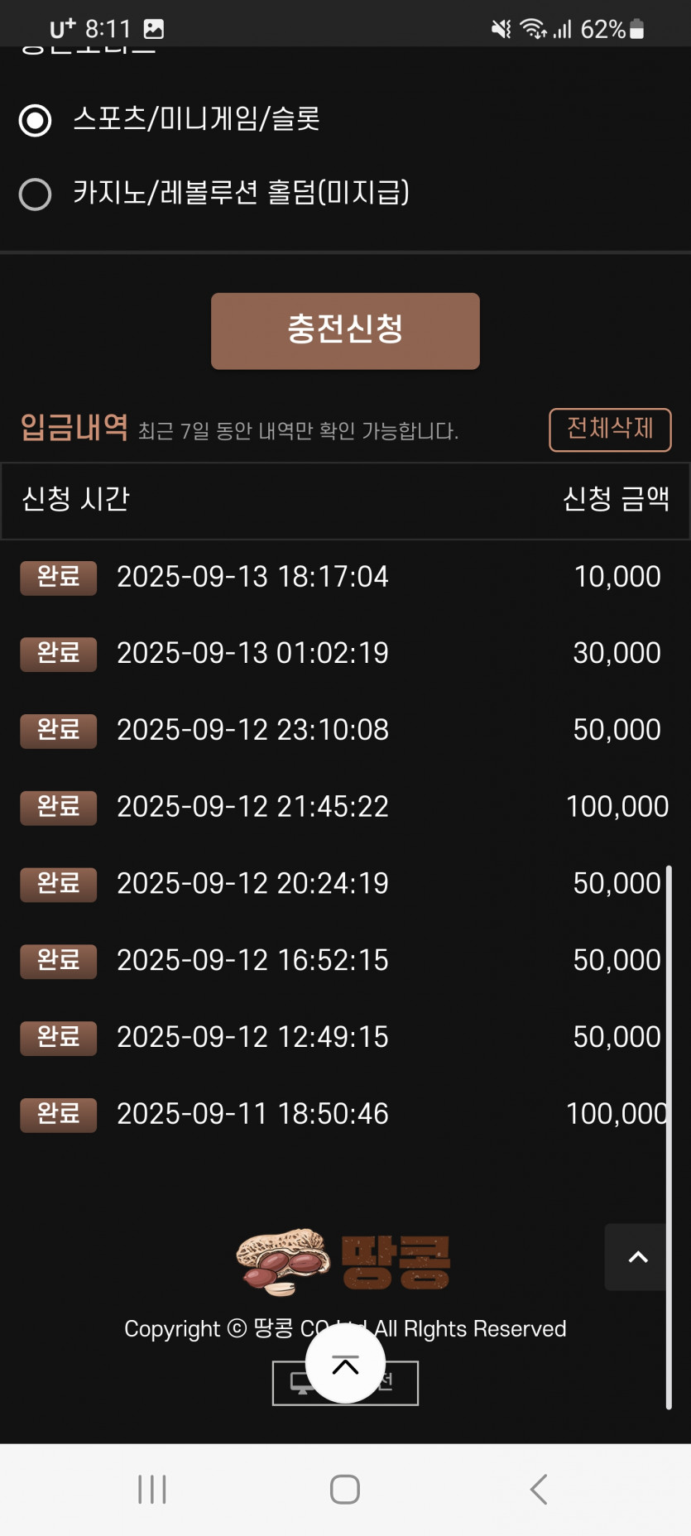Tap the picture notification icon in status bar

pyautogui.click(x=154, y=30)
